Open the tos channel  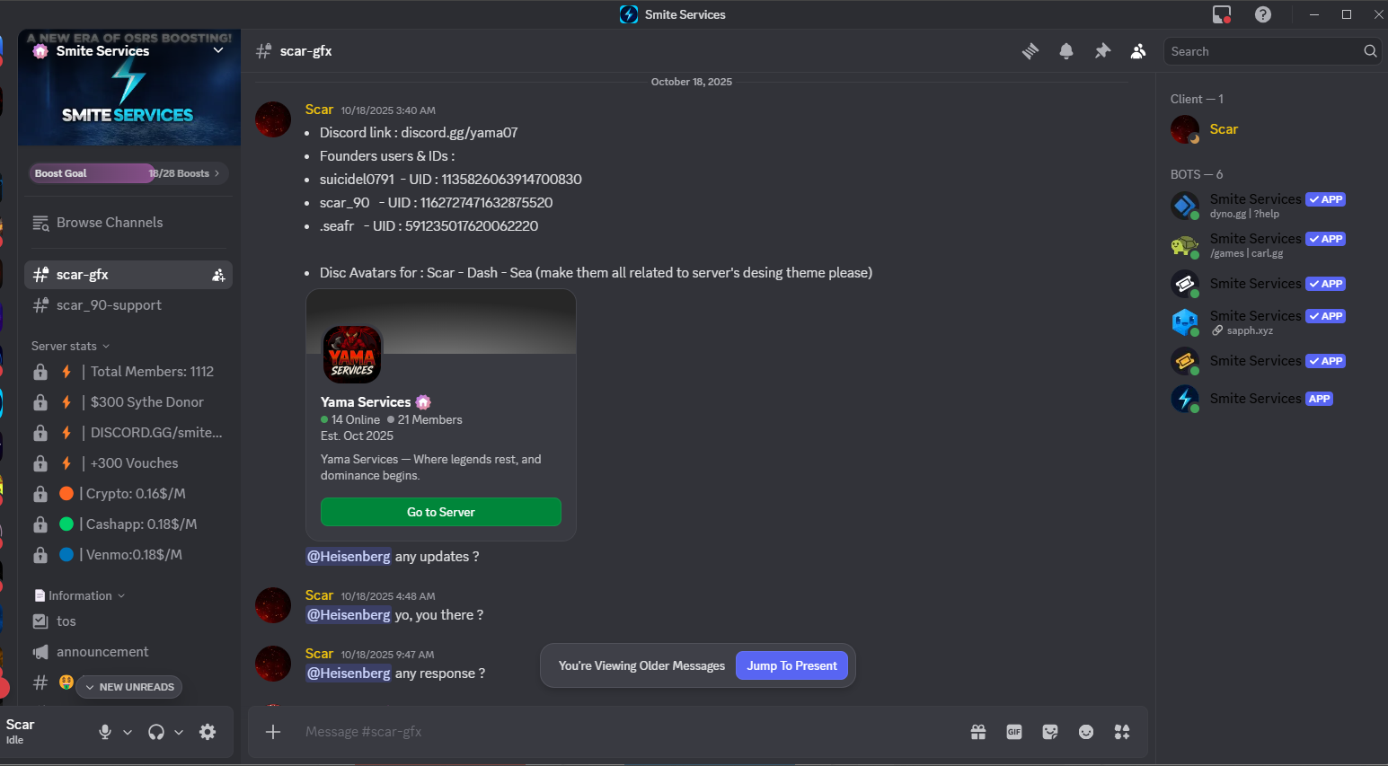tap(128, 621)
